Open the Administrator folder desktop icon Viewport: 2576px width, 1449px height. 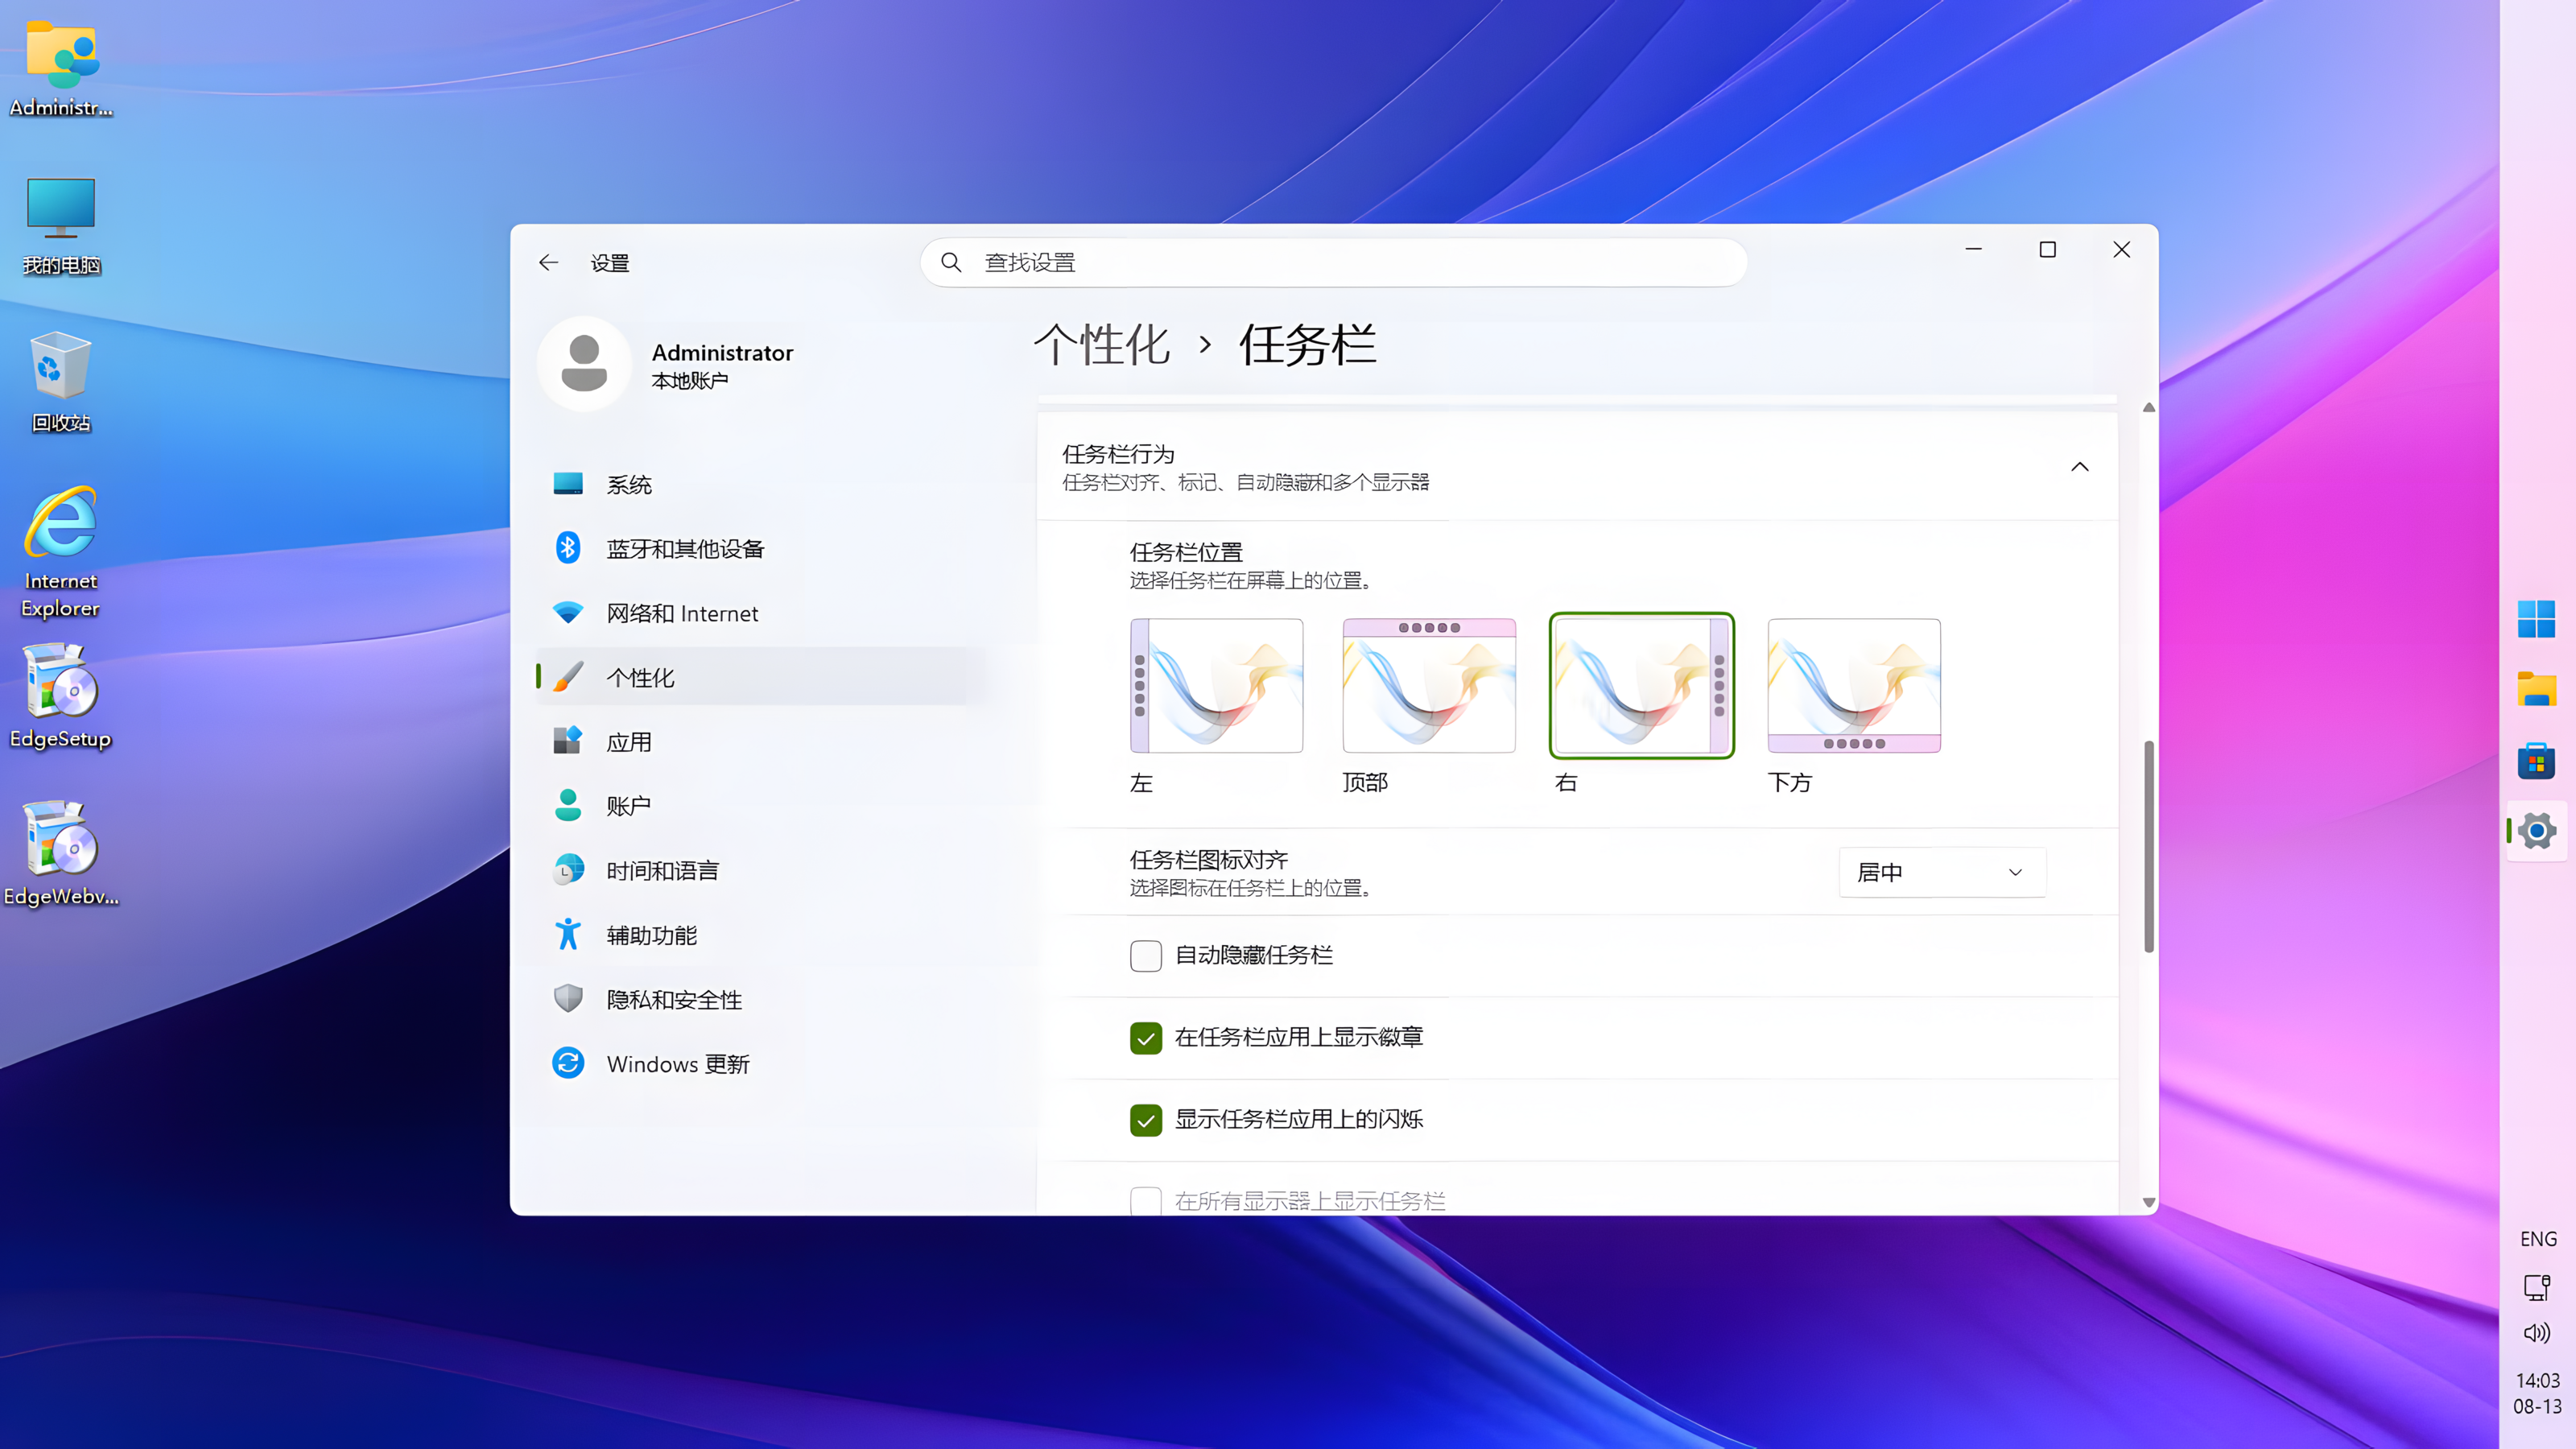click(x=61, y=68)
